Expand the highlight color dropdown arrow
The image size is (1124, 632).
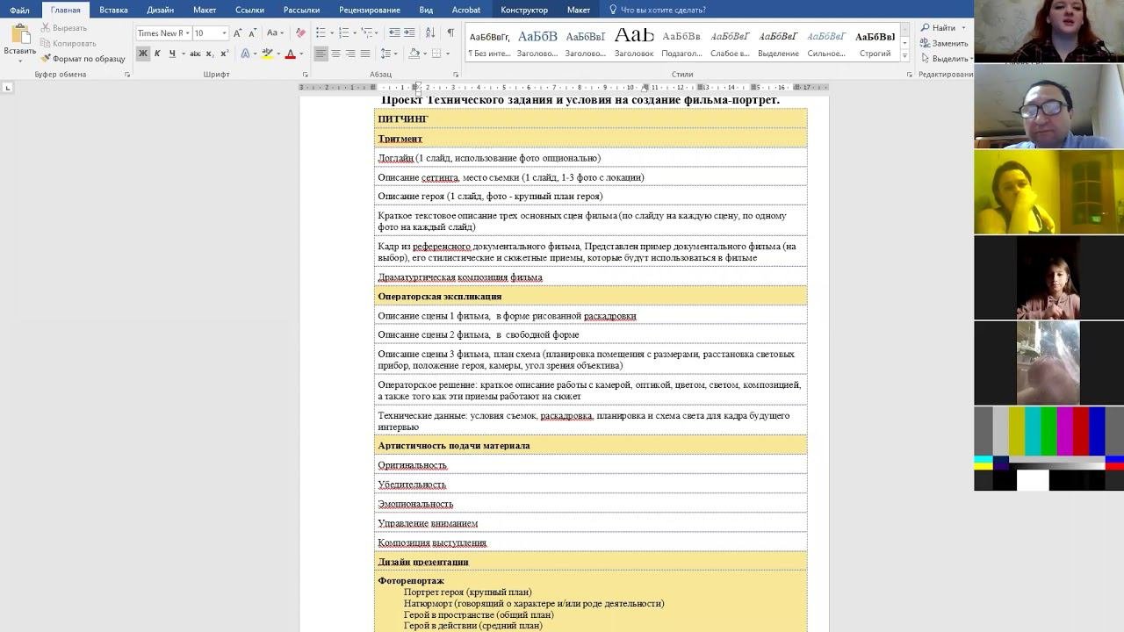(278, 54)
